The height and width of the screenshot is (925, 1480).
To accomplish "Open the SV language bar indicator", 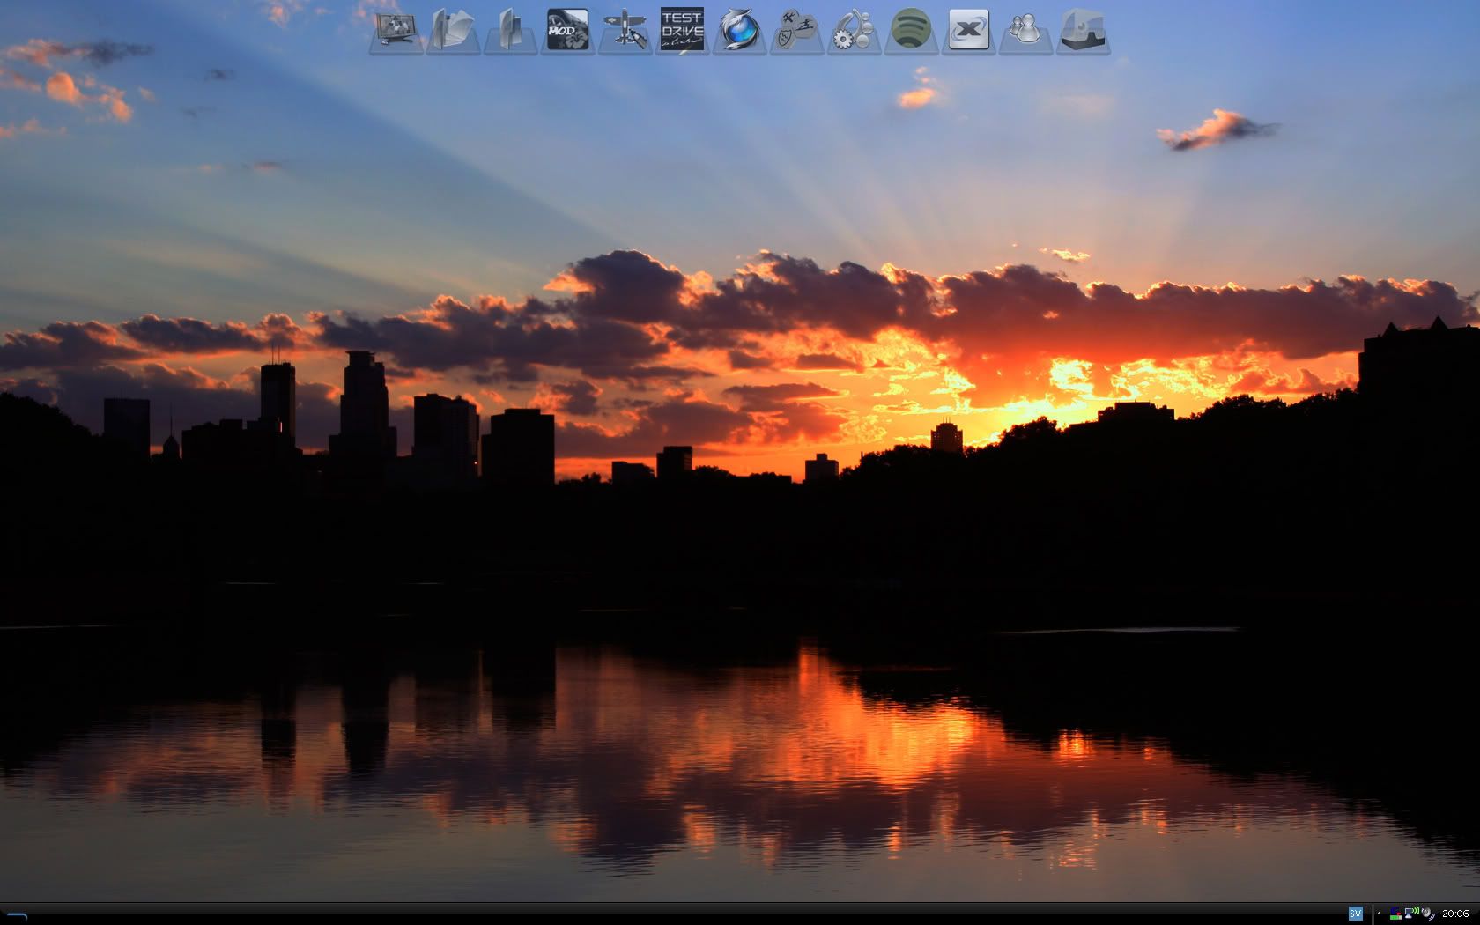I will tap(1355, 914).
